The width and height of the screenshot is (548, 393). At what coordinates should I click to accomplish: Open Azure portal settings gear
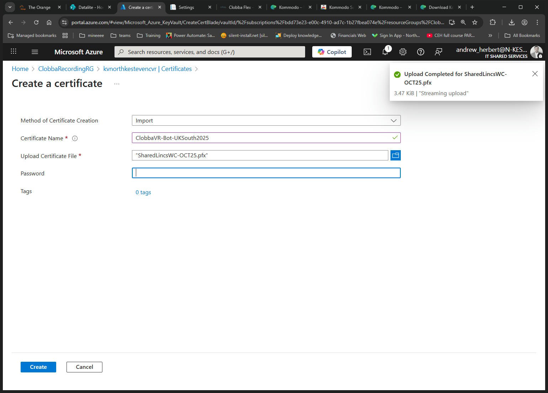click(403, 52)
